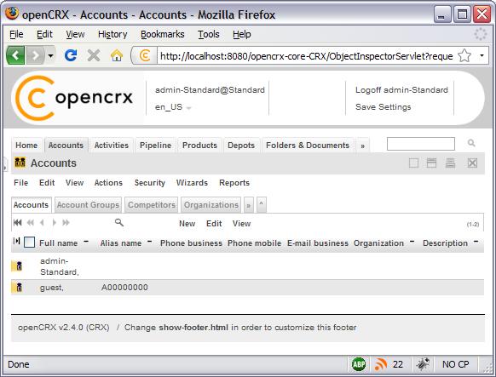Open the admin-Standard contact row icon

pos(17,266)
